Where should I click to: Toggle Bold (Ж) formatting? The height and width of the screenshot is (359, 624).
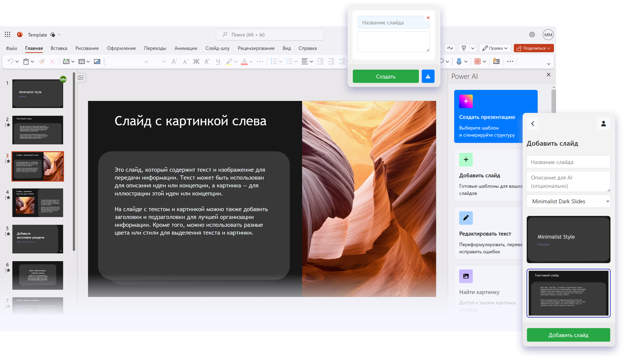[196, 61]
